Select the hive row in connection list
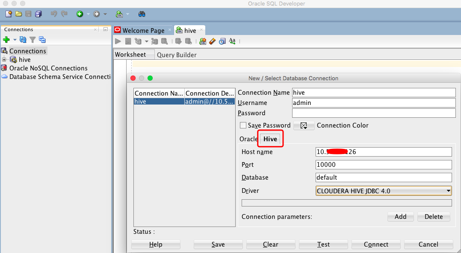This screenshot has height=253, width=461. coord(184,102)
